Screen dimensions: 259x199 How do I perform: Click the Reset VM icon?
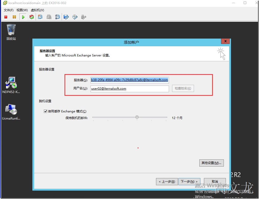pyautogui.click(x=32, y=17)
